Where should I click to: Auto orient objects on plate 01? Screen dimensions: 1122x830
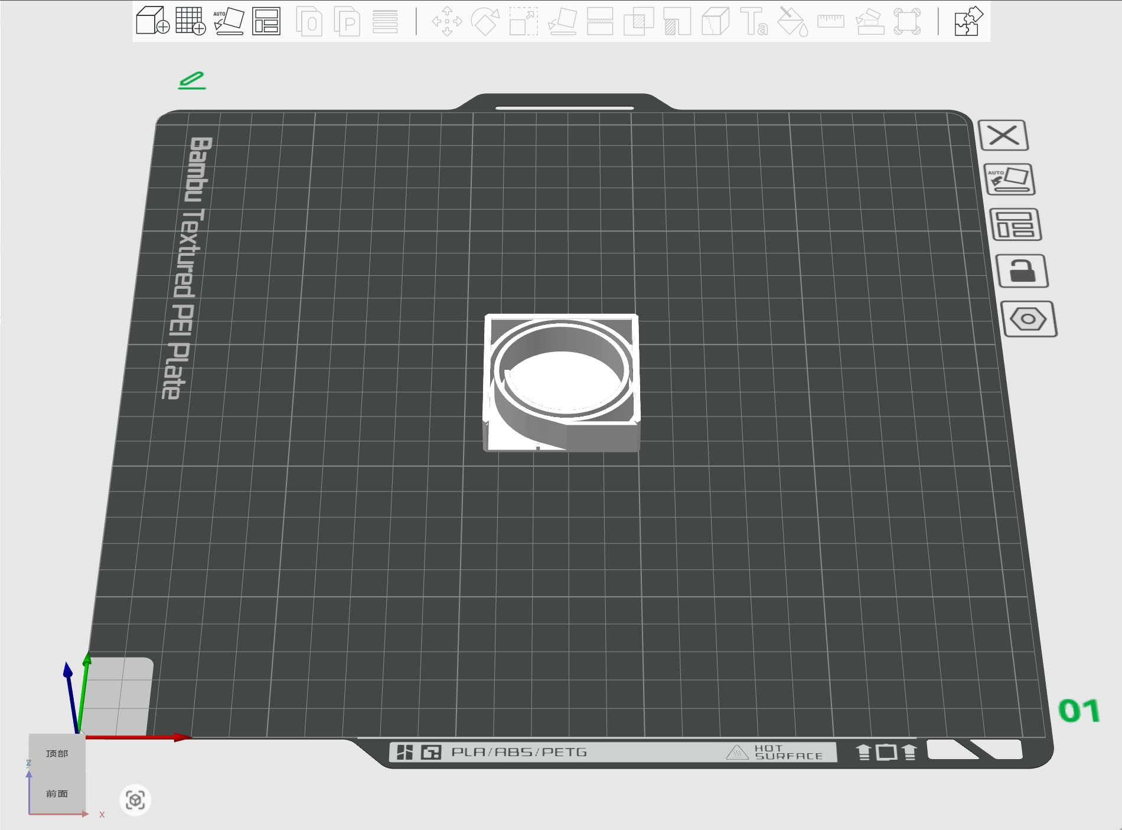click(x=1010, y=180)
